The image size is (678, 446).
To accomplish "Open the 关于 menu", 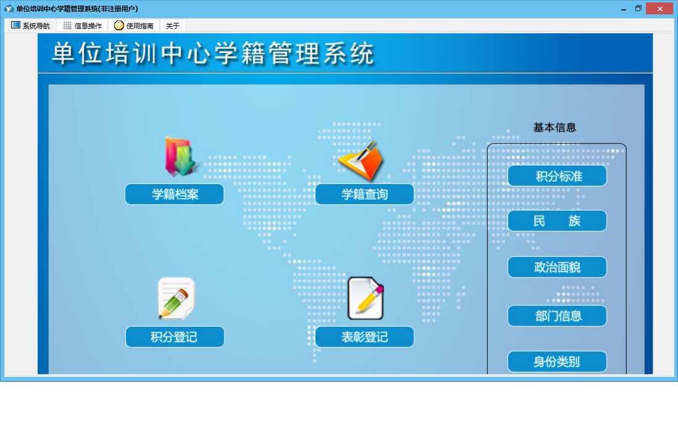I will [172, 25].
